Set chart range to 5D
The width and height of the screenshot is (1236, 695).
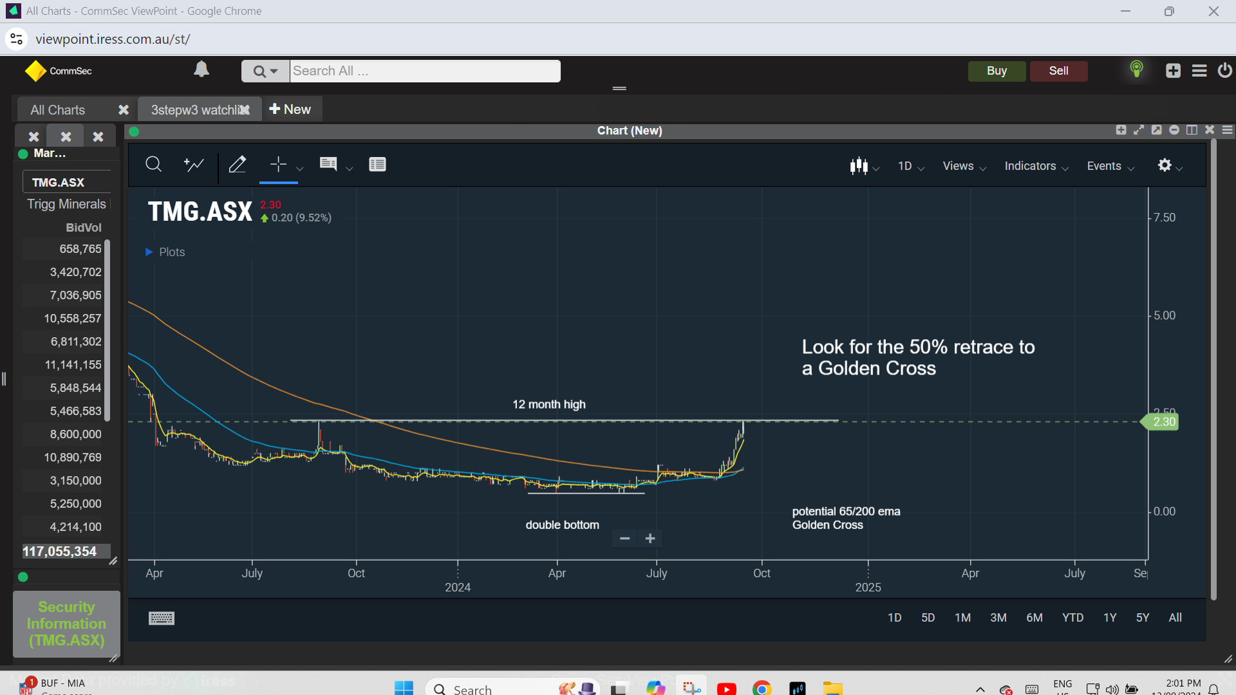pos(928,618)
